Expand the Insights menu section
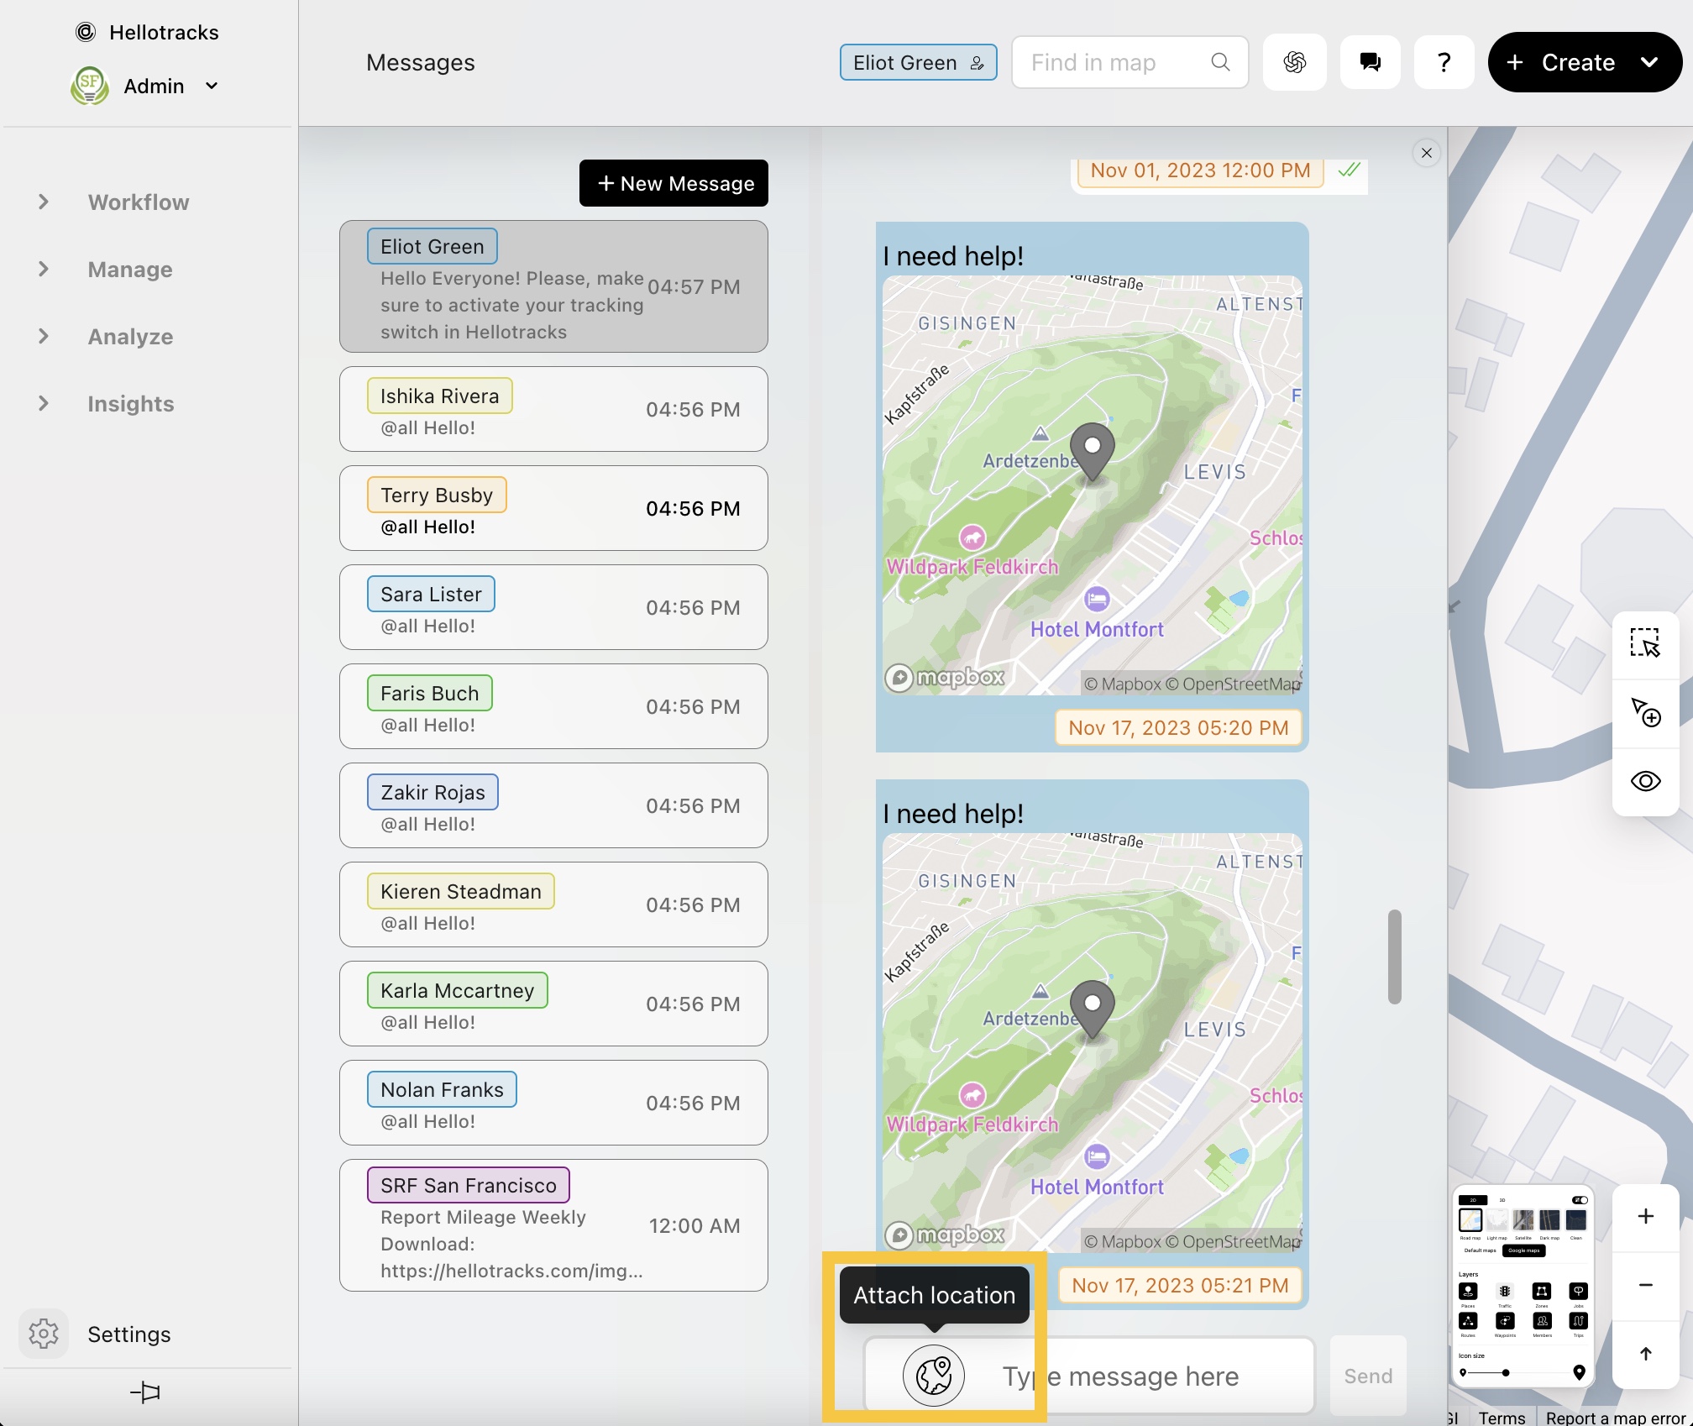 (130, 404)
